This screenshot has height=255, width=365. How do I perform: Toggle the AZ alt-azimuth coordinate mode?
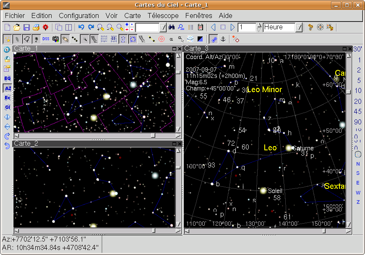[x=7, y=88]
